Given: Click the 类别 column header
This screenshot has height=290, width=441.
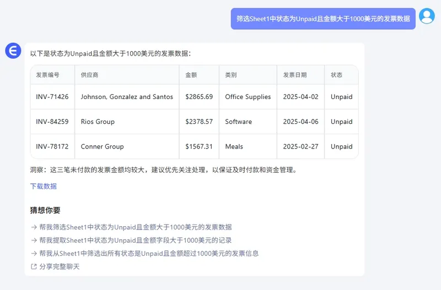Looking at the screenshot, I should point(231,75).
